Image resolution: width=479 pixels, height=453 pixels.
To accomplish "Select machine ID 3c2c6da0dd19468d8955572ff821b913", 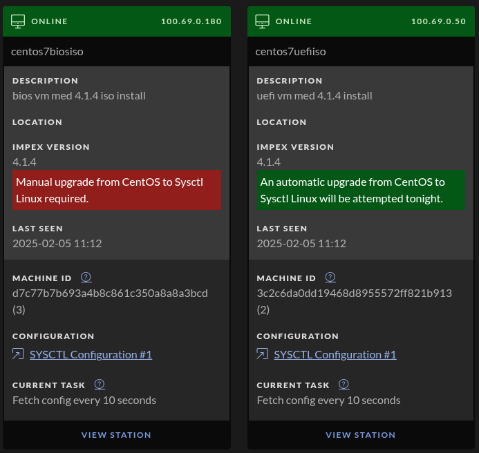I will pyautogui.click(x=354, y=293).
